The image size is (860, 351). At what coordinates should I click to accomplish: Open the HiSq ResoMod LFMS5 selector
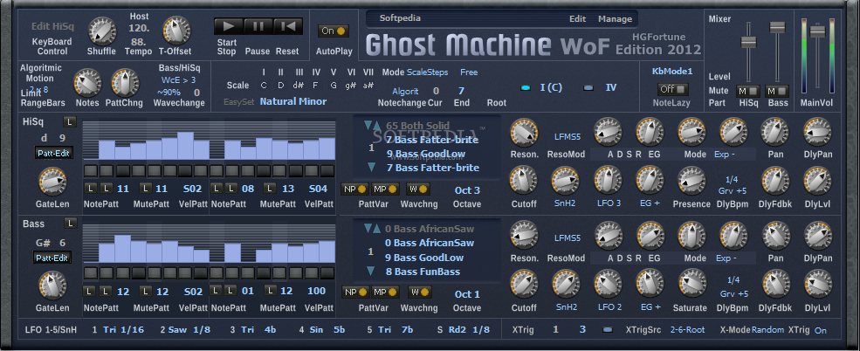tap(568, 135)
